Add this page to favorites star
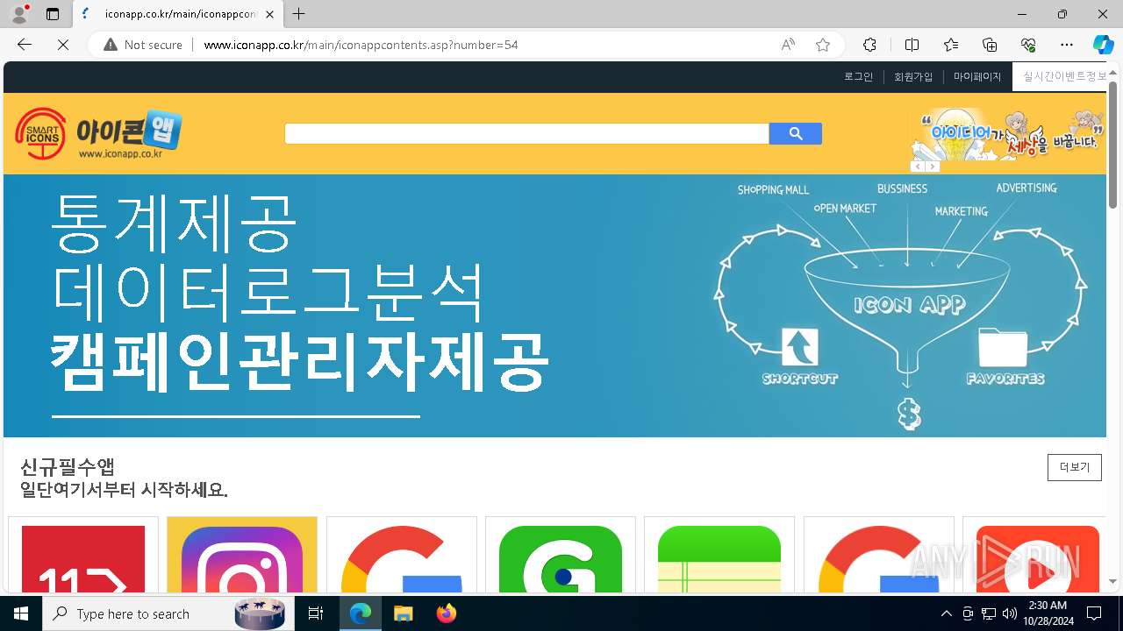 pos(823,45)
